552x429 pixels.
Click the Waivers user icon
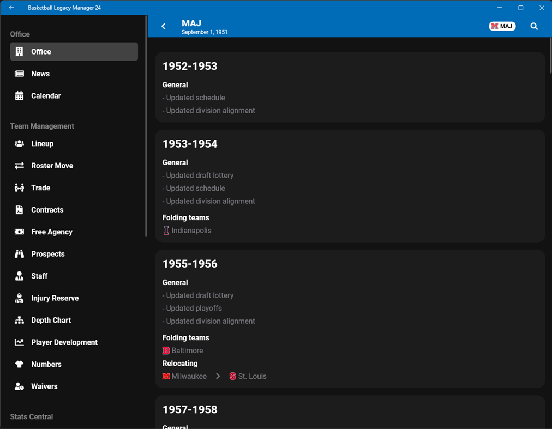[19, 386]
